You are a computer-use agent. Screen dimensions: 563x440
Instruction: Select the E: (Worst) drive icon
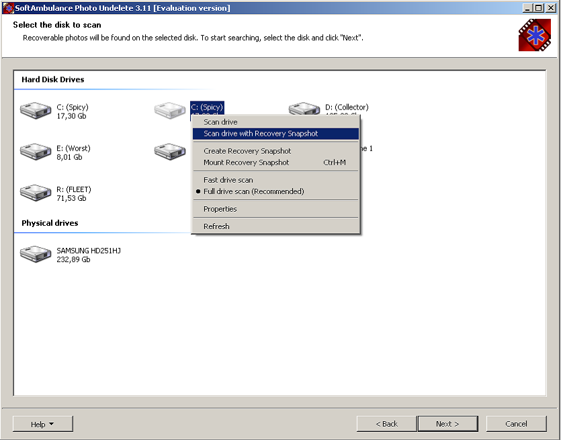coord(36,151)
